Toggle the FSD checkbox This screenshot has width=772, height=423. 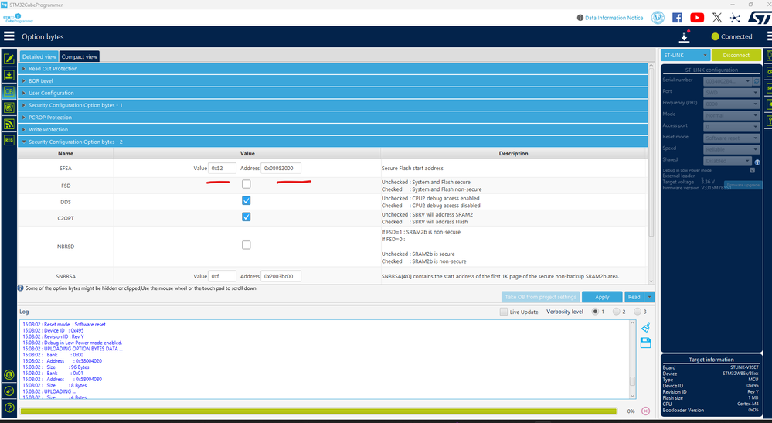[247, 184]
